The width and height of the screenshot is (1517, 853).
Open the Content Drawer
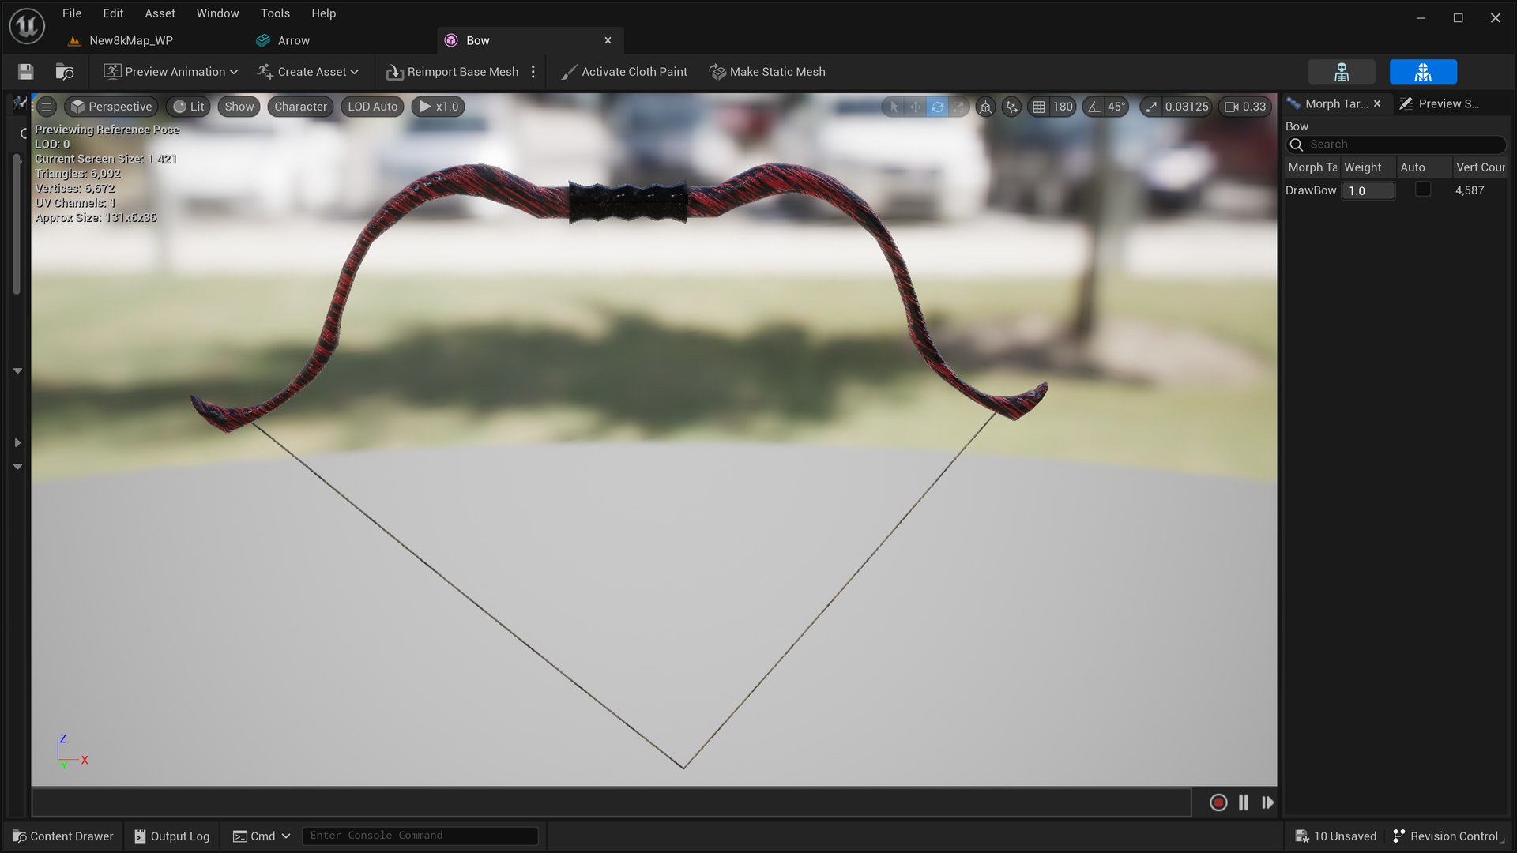(x=63, y=836)
